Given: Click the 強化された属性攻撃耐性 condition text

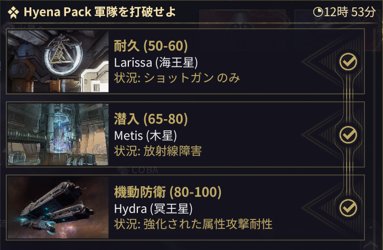Looking at the screenshot, I should [x=207, y=224].
